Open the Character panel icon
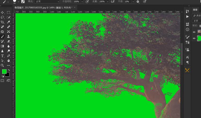Image resolution: width=201 pixels, height=118 pixels. point(187,57)
